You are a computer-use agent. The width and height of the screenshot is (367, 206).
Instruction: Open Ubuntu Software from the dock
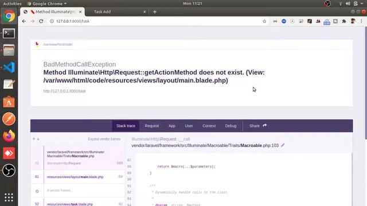click(x=9, y=102)
